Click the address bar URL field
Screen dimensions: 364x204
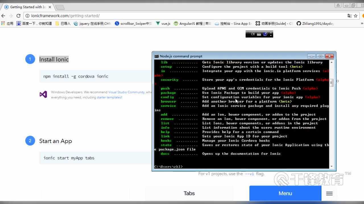(171, 16)
